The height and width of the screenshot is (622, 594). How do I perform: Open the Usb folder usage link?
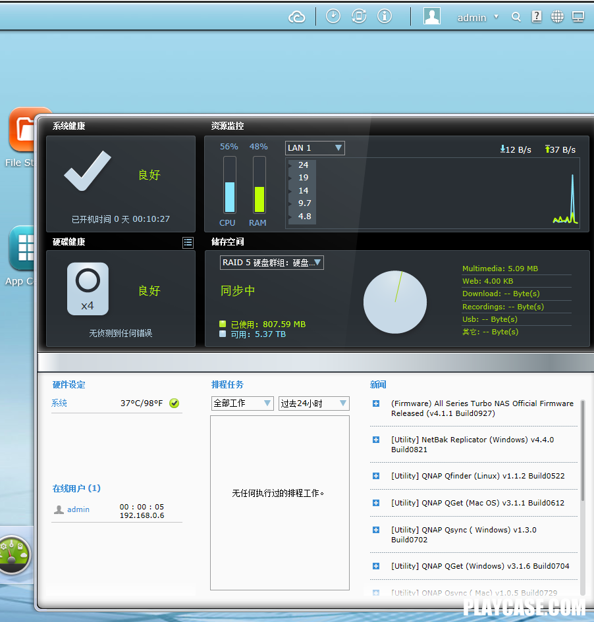(x=490, y=319)
